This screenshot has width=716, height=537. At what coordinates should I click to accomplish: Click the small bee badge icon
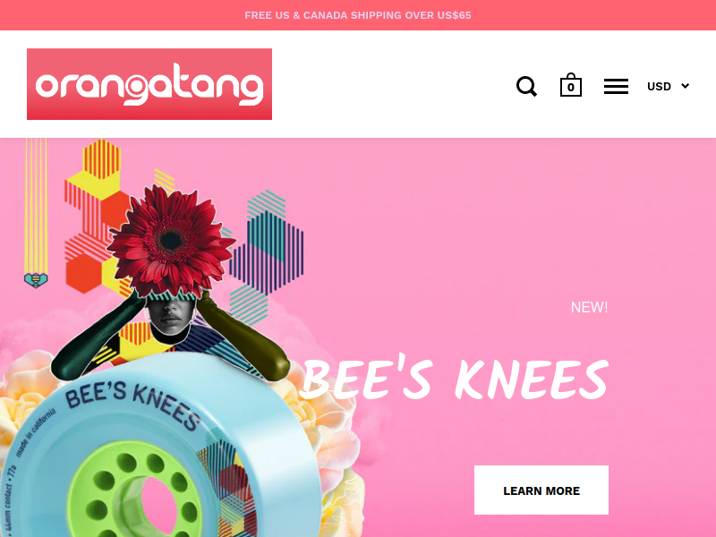coord(36,280)
